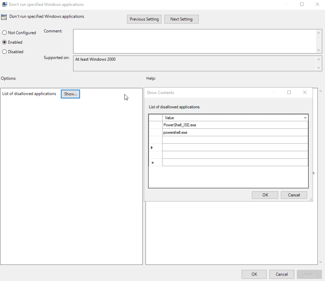325x281 pixels.
Task: Close the Show Contents dialog
Action: pos(305,92)
